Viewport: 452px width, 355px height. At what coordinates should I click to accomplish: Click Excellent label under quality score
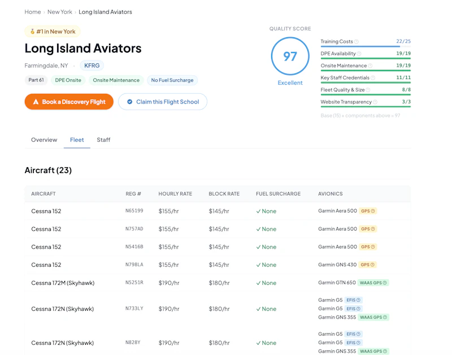290,83
